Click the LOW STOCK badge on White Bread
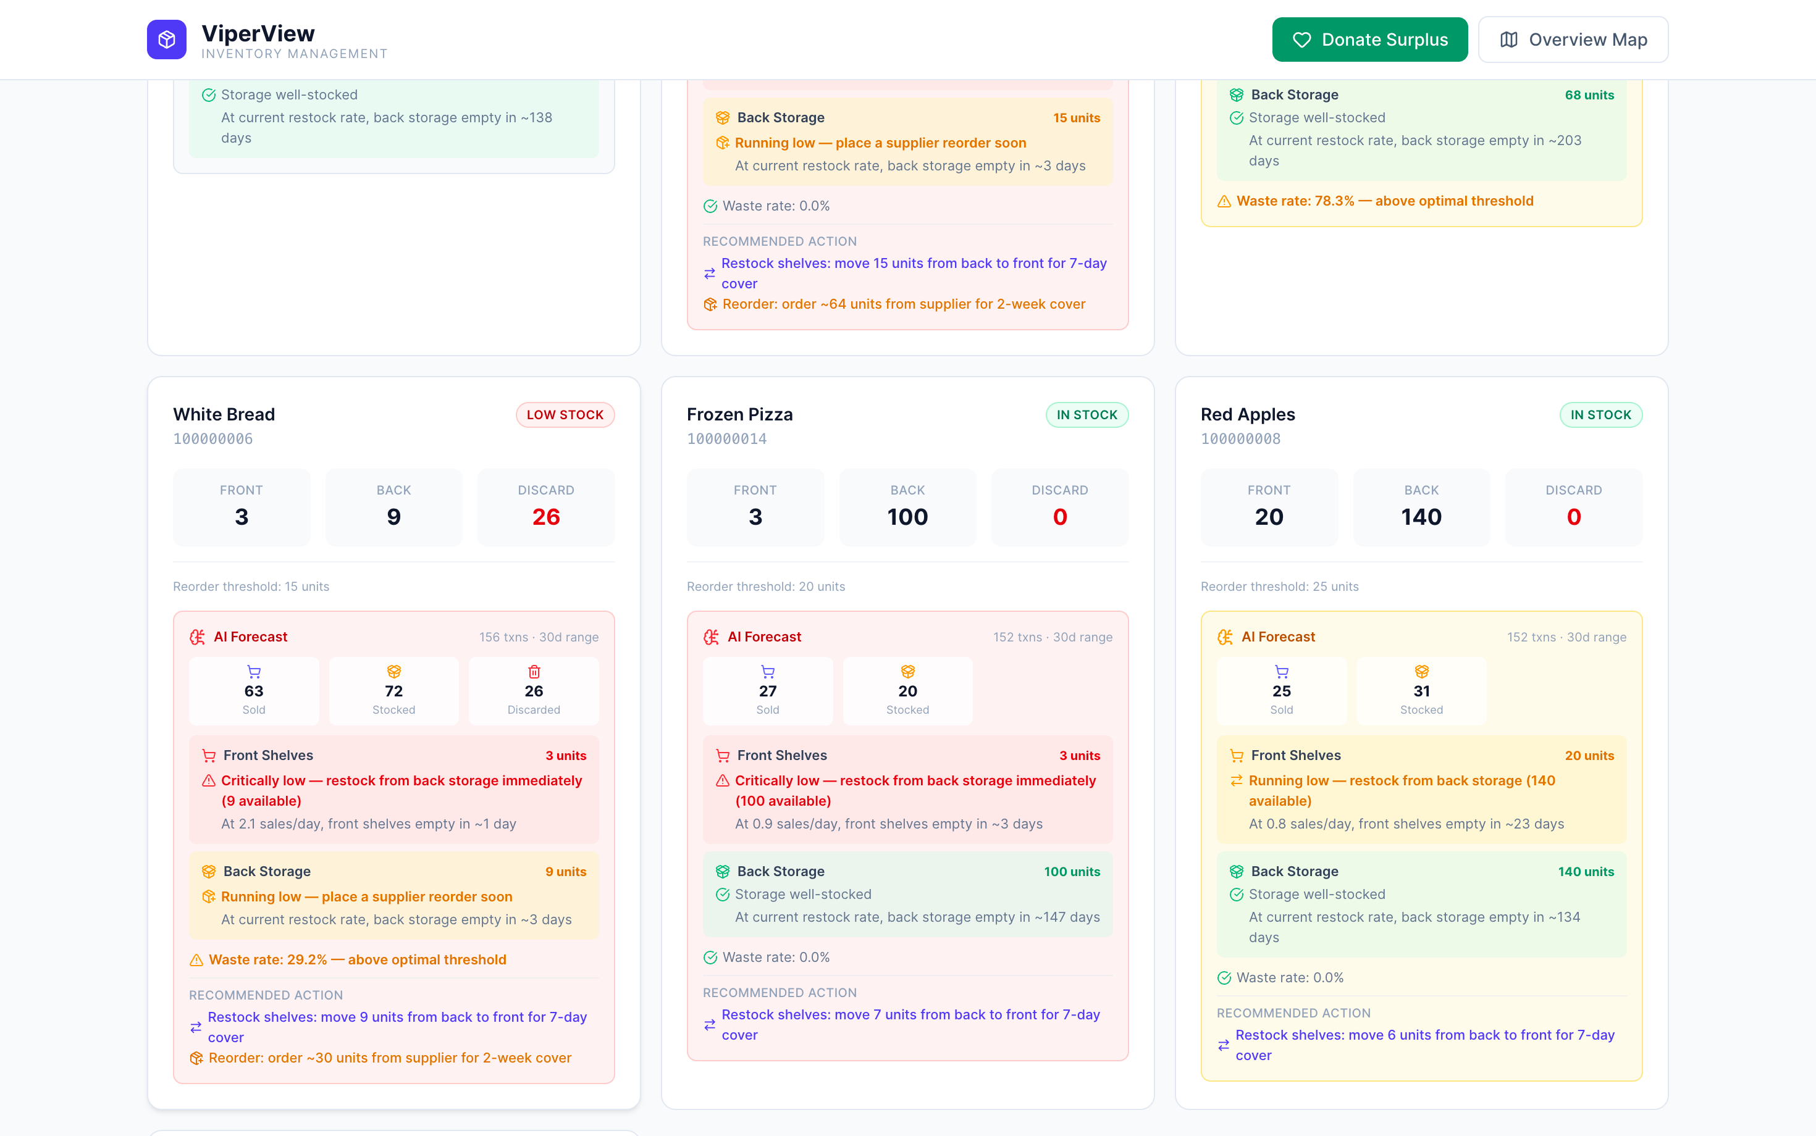This screenshot has width=1816, height=1136. 565,415
